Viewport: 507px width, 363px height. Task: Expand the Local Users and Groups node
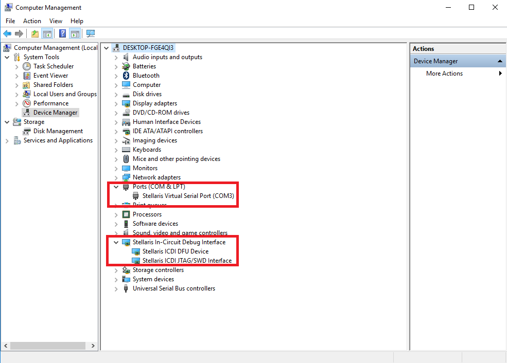point(17,95)
